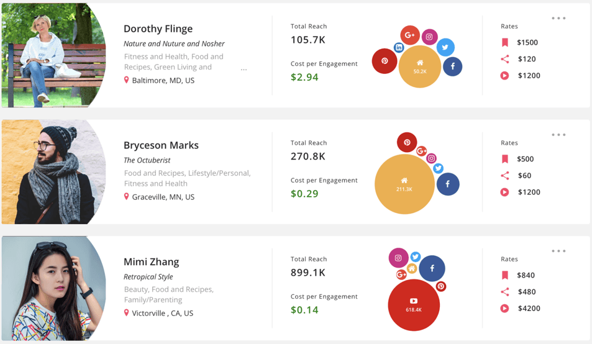Click Bryceson Marks' $60 share rate icon
This screenshot has width=592, height=344.
click(x=505, y=176)
